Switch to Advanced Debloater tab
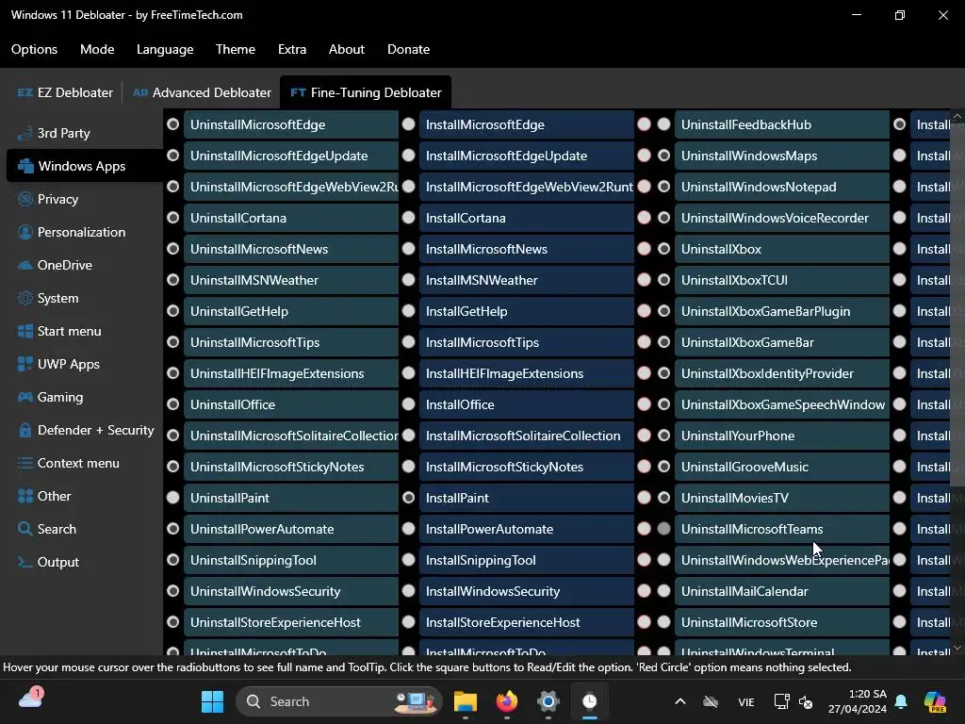Screen dimensions: 965x724 (202, 92)
